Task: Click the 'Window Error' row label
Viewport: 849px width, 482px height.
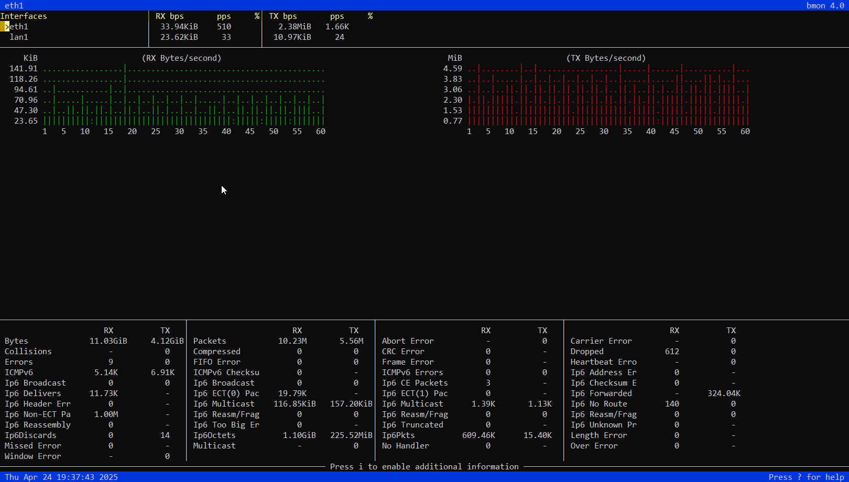Action: pos(33,456)
